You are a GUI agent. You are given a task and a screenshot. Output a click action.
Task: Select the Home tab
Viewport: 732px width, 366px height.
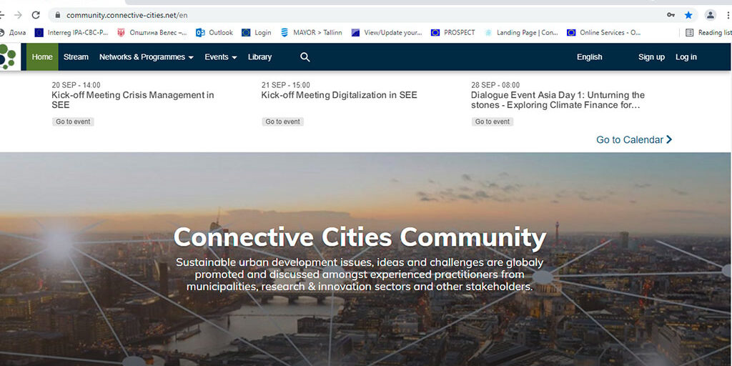[x=42, y=57]
